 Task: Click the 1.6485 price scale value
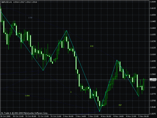[153, 21]
